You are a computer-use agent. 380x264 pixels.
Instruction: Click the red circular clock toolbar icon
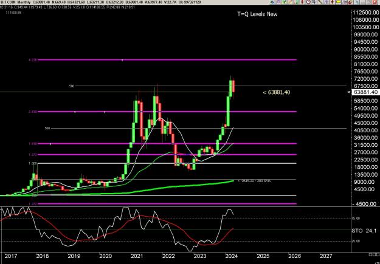point(308,2)
